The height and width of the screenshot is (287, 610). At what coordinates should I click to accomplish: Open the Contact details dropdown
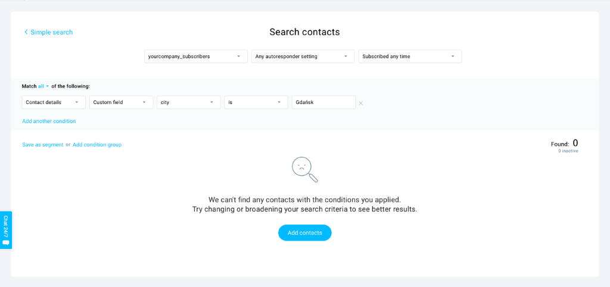[x=54, y=102]
